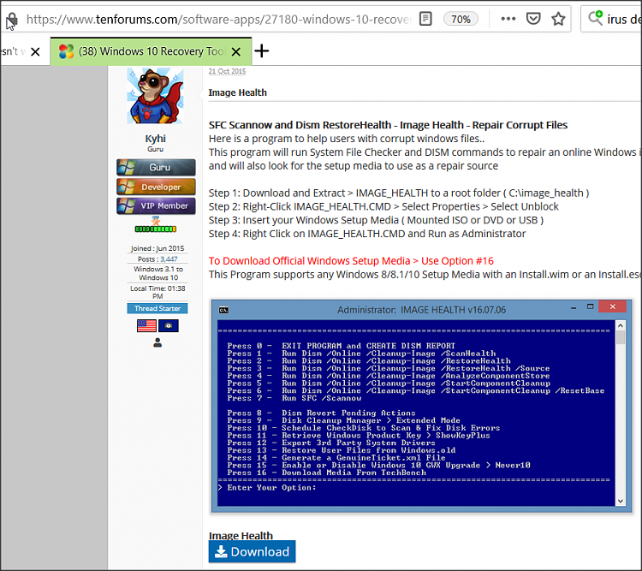Select Step 1 Download and Extract text
Image resolution: width=642 pixels, height=571 pixels.
point(399,193)
